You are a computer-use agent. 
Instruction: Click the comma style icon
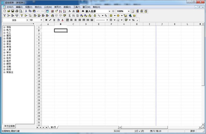pyautogui.click(x=137, y=20)
